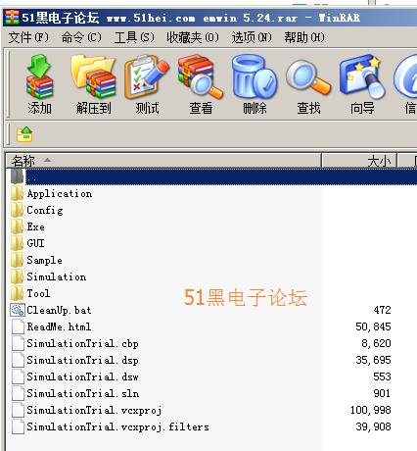Select the 查找 (Find) magnifier icon

[308, 84]
